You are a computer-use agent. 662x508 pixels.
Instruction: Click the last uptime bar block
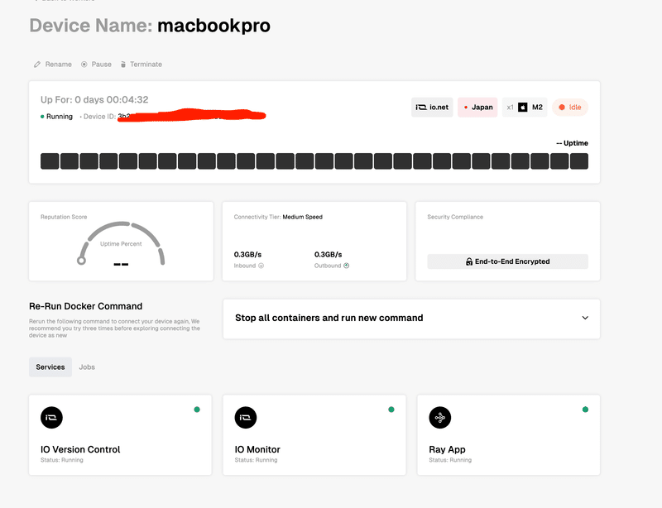pos(578,161)
